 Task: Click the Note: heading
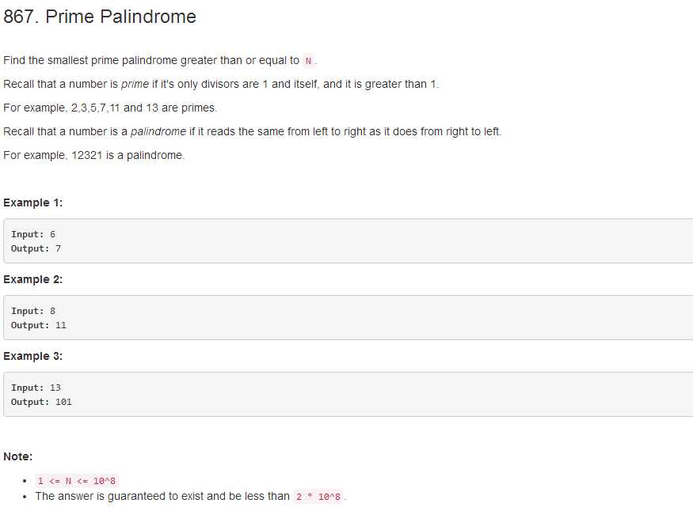click(x=17, y=456)
